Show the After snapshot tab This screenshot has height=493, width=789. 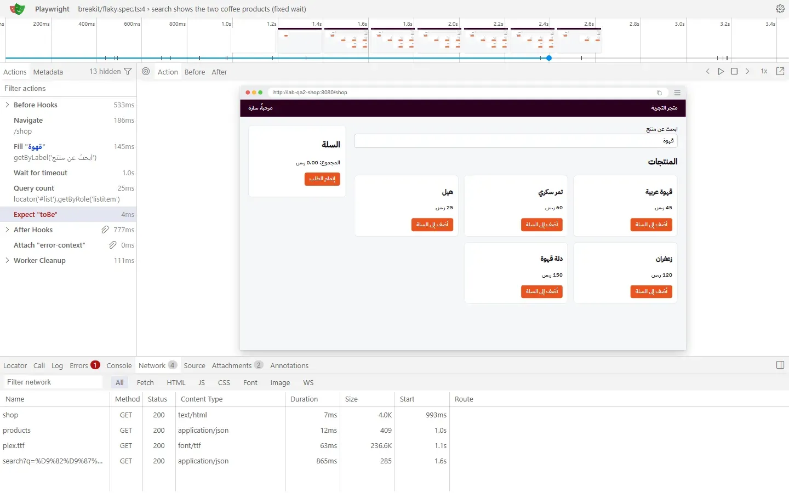click(x=219, y=72)
